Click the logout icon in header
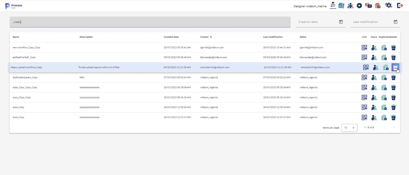The width and height of the screenshot is (409, 175). click(400, 5)
